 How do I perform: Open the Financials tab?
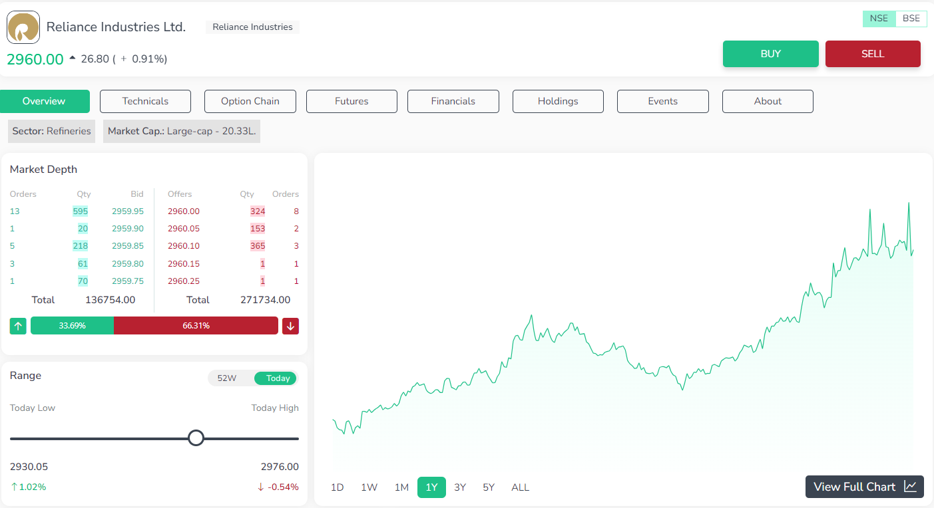(453, 101)
